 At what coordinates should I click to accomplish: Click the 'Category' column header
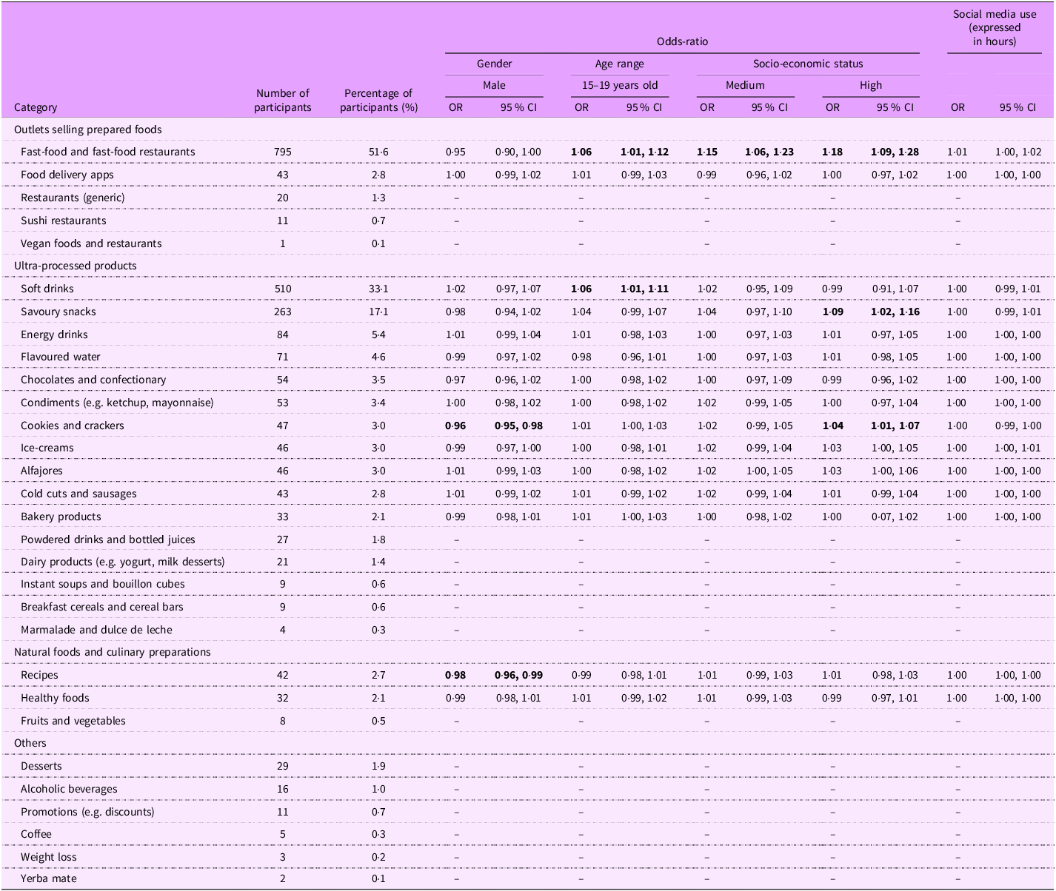[x=36, y=107]
